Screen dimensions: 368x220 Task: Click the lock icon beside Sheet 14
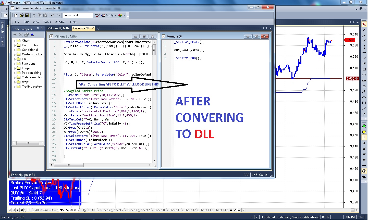pyautogui.click(x=231, y=210)
